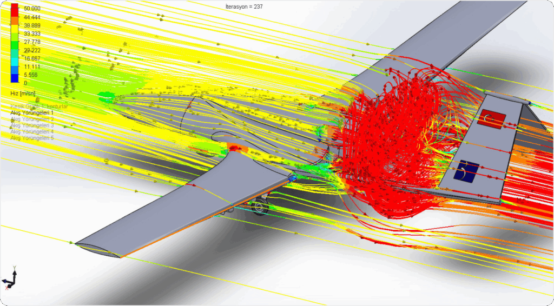Click the 50.000 maximum value on the legend

tap(32, 9)
